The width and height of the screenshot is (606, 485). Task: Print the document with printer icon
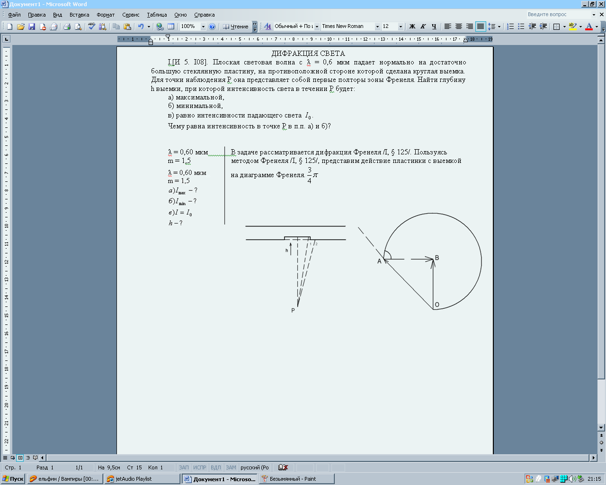click(x=67, y=27)
